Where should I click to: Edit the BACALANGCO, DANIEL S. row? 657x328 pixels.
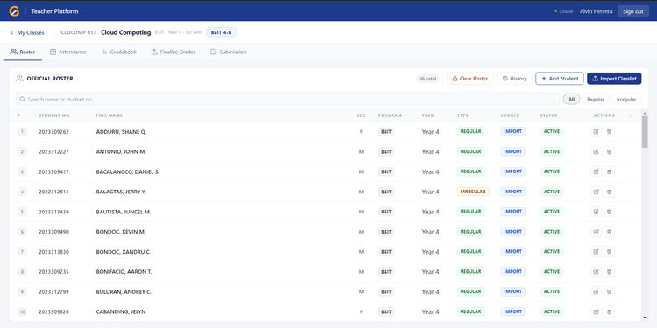tap(596, 171)
